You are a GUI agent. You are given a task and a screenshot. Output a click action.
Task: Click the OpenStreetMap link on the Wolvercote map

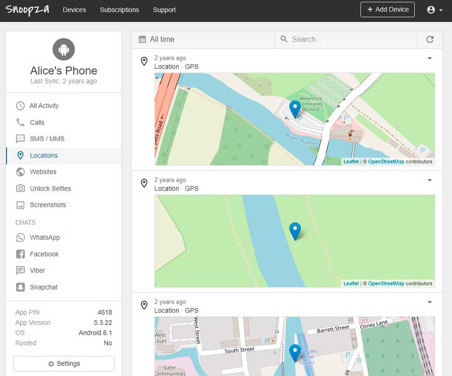tap(386, 161)
